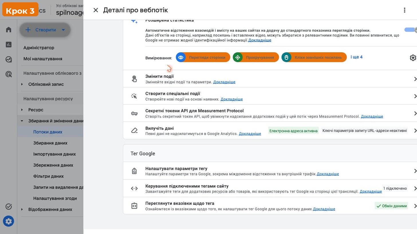The image size is (417, 234).
Task: Open Докладніше link in Налаштувати параметри тегу
Action: coord(328,174)
